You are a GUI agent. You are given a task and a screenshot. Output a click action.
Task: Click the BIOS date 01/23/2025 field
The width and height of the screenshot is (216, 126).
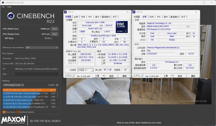pyautogui.click(x=161, y=54)
